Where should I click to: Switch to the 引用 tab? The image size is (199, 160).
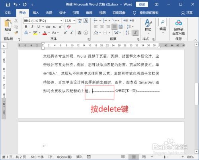coord(76,13)
